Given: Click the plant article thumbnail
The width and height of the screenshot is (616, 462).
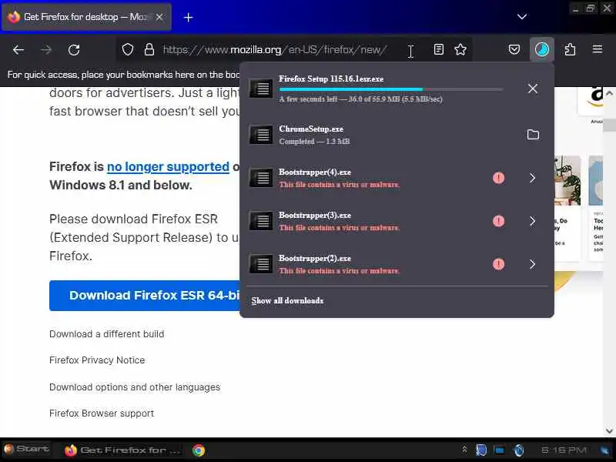Looking at the screenshot, I should coord(567,181).
